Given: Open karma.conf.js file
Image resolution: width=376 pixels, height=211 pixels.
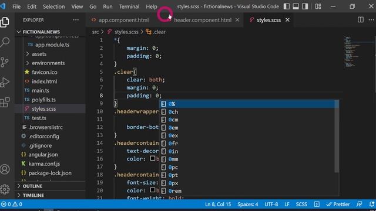Looking at the screenshot, I should click(50, 164).
